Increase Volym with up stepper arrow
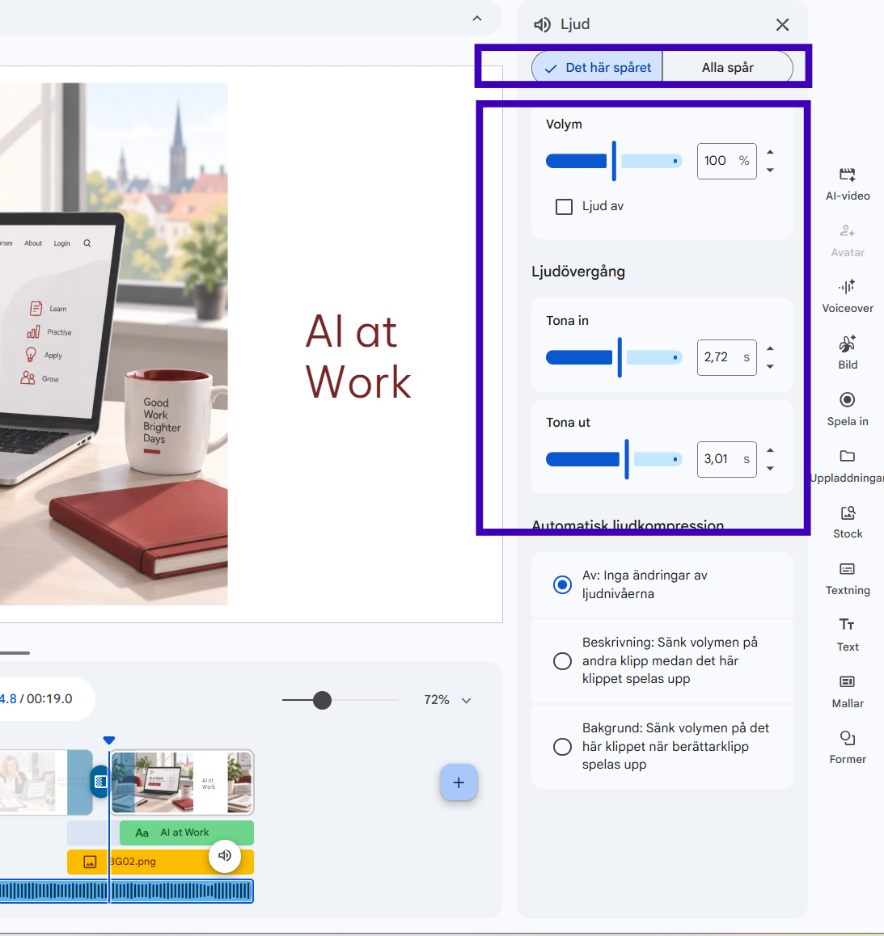Image resolution: width=884 pixels, height=936 pixels. (x=771, y=152)
